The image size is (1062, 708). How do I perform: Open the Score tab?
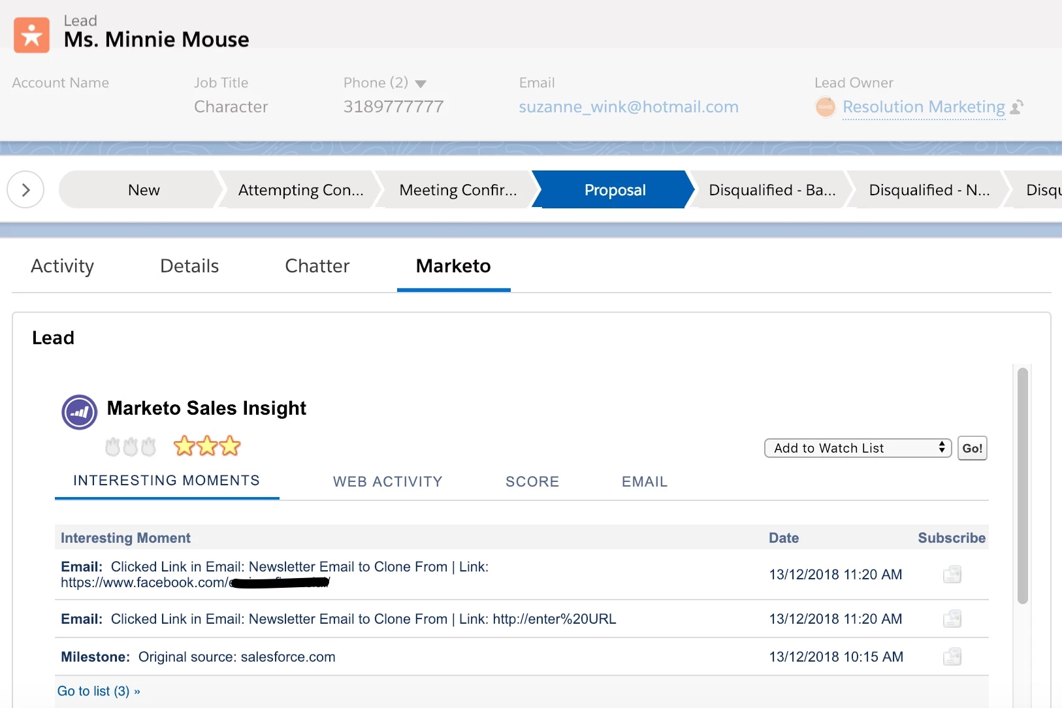click(532, 482)
